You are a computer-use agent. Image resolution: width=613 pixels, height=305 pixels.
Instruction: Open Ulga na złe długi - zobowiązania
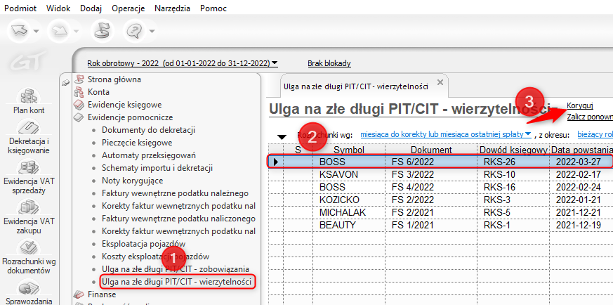click(x=176, y=269)
